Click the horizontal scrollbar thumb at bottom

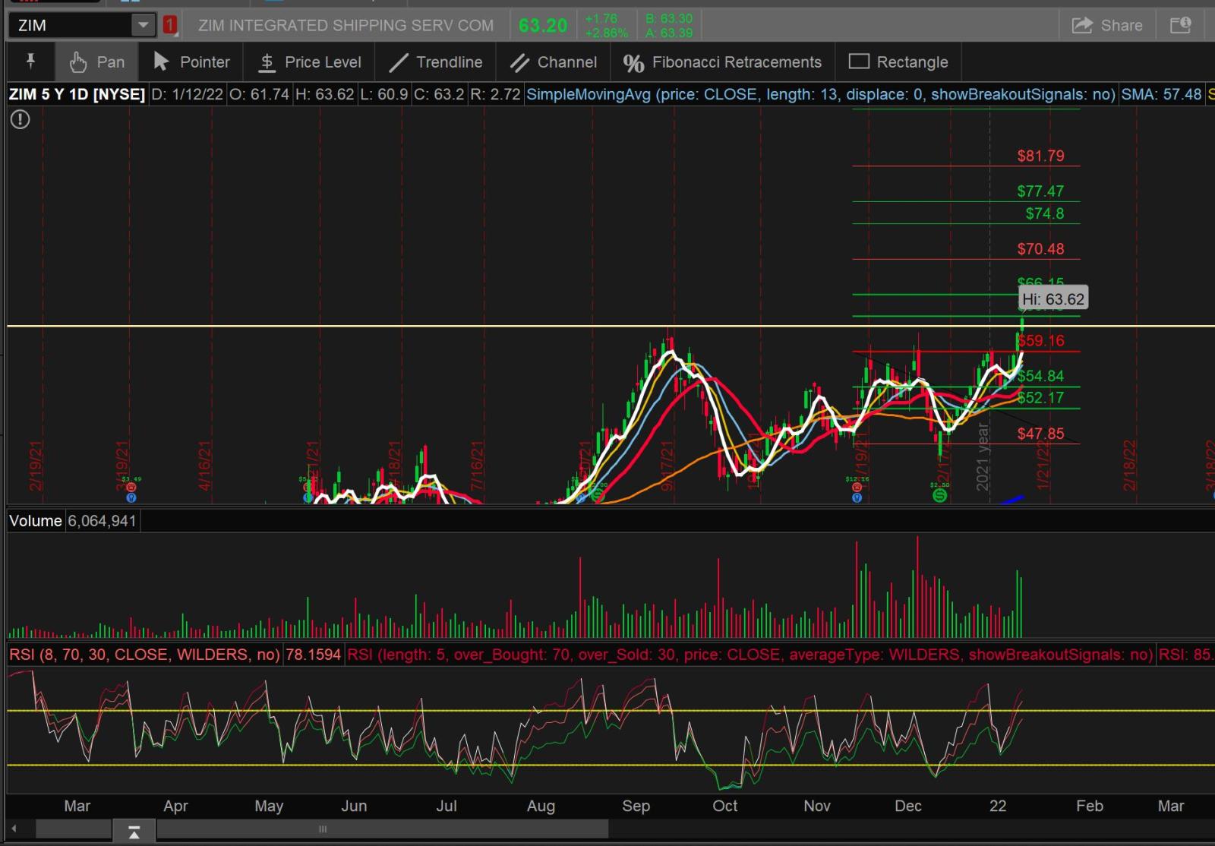click(x=323, y=829)
